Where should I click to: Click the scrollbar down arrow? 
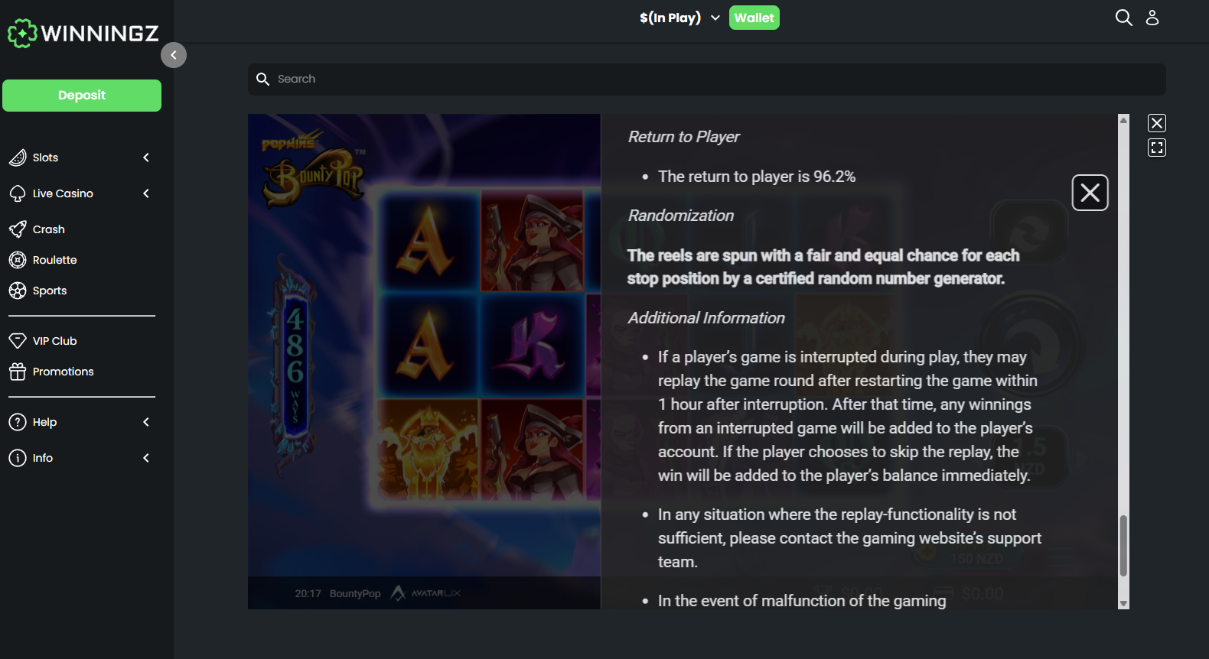[1123, 603]
